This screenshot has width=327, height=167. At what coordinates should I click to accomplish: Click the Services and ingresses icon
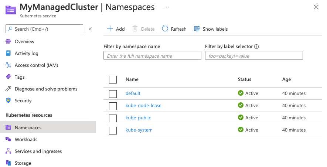coord(8,151)
